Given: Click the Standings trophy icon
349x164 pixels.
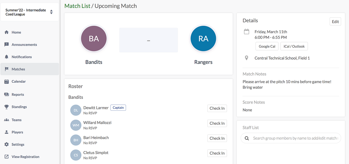Looking at the screenshot, I should [7, 107].
